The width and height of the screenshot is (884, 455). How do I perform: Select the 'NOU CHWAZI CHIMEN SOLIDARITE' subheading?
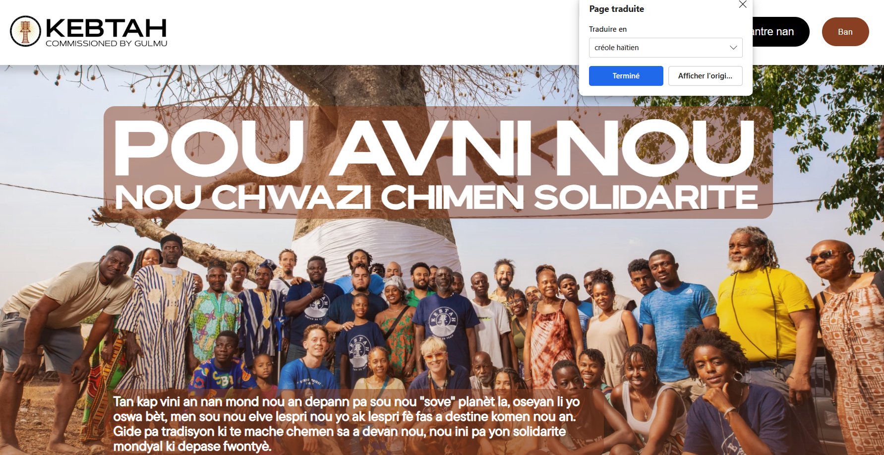pos(436,197)
